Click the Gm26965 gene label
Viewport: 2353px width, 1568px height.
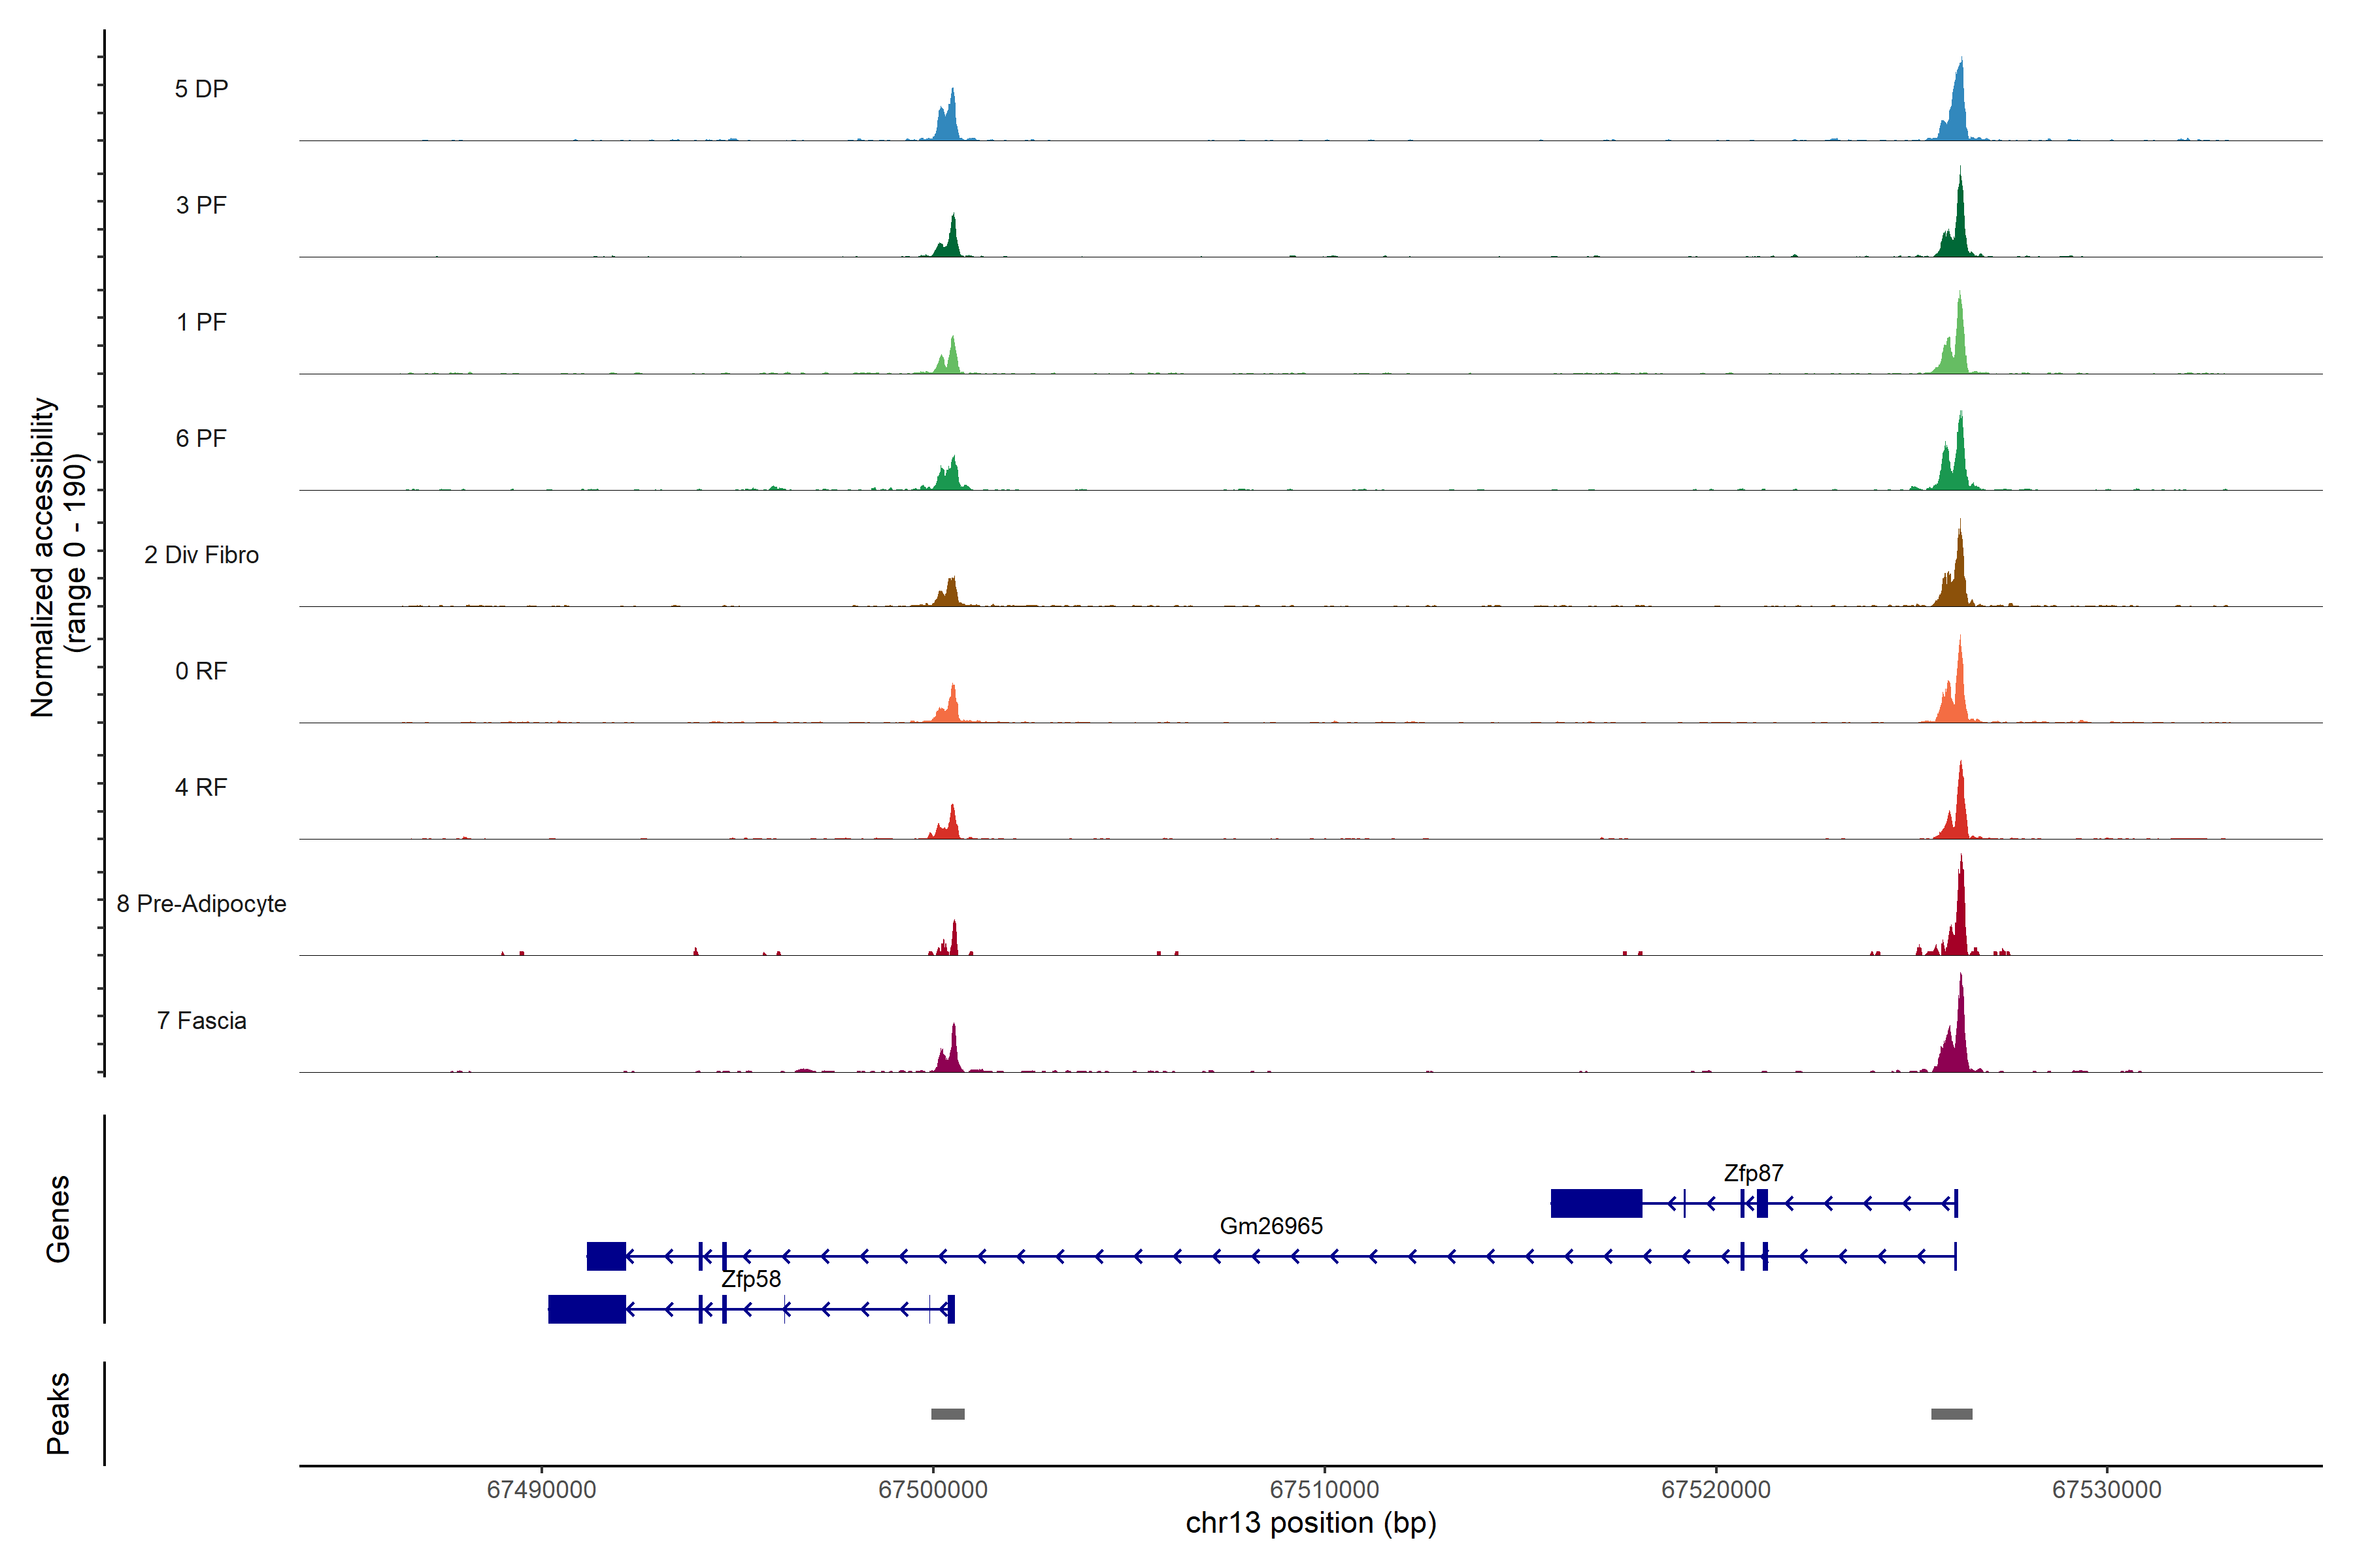point(1271,1225)
